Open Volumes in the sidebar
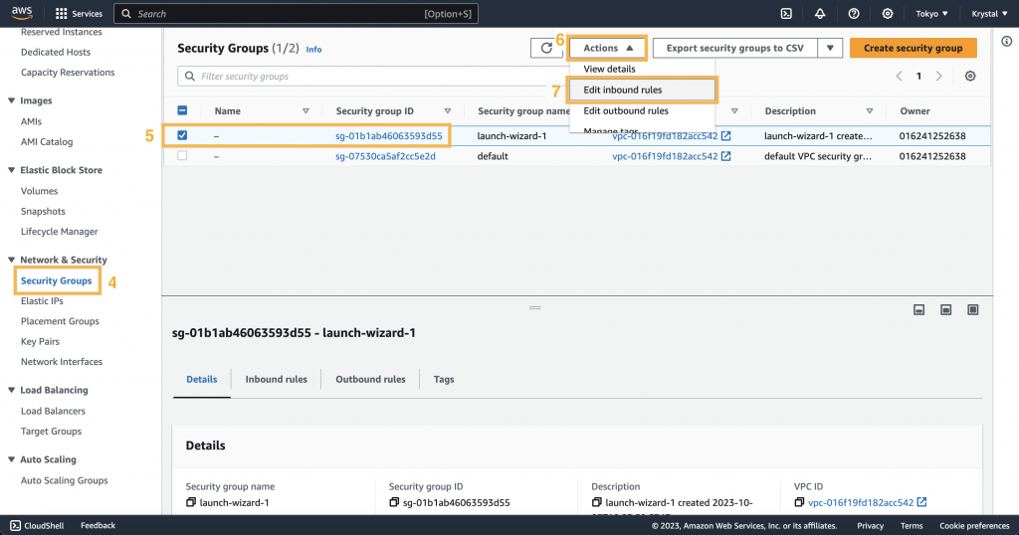1019x535 pixels. pyautogui.click(x=39, y=191)
